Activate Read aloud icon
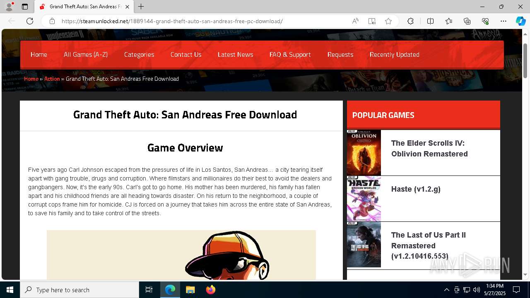Screen dimensions: 530x298 point(355,21)
